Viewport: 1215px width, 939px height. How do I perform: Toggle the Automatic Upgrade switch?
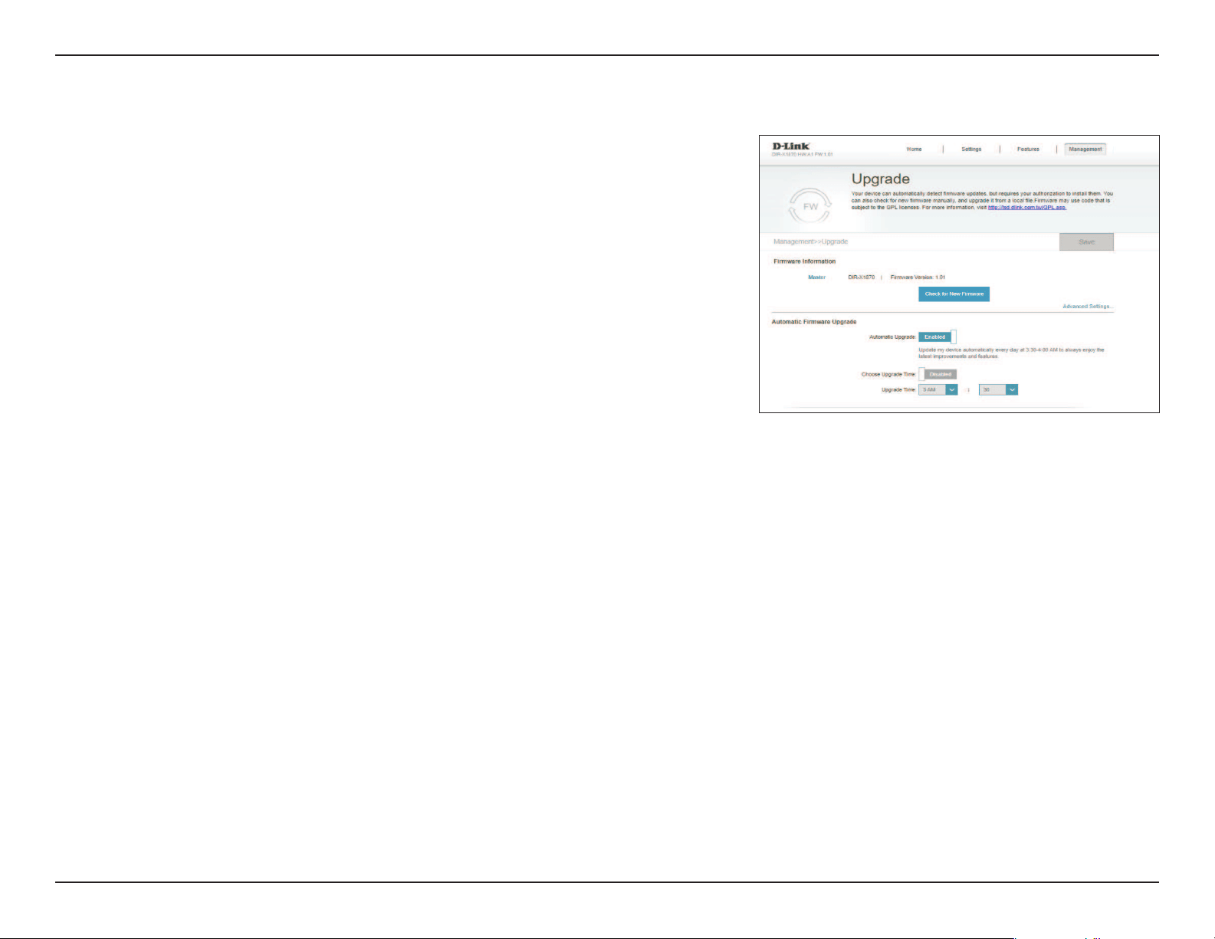tap(938, 337)
